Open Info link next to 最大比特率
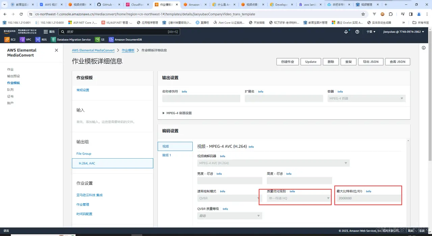This screenshot has width=432, height=236. pyautogui.click(x=369, y=191)
